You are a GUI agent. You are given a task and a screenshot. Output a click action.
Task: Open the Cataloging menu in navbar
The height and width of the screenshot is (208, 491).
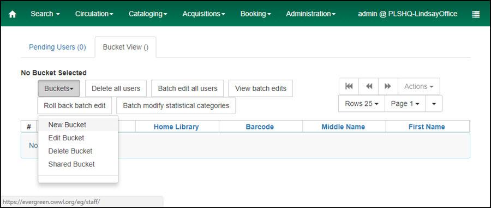148,14
